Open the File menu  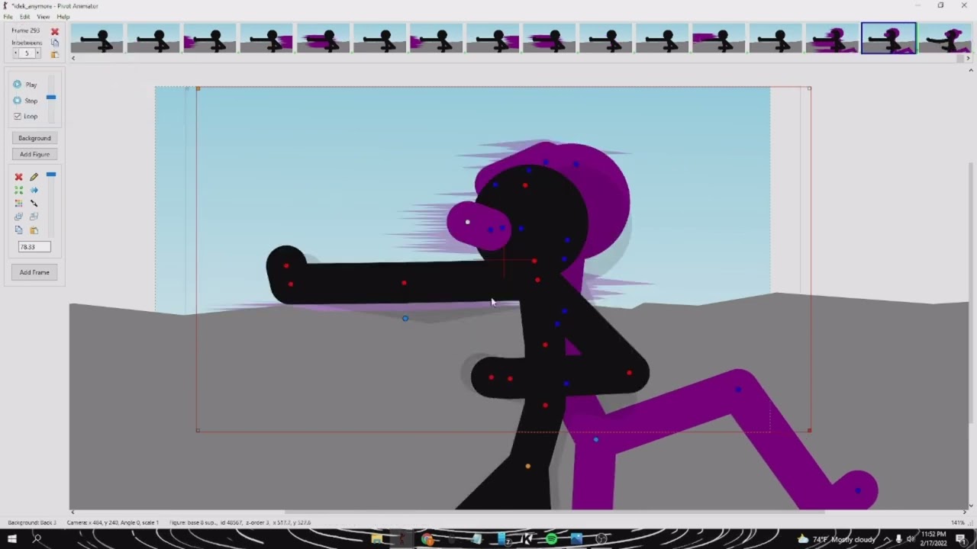[8, 17]
